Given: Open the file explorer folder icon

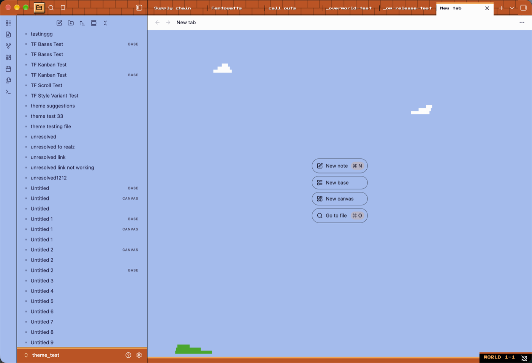Looking at the screenshot, I should point(39,8).
